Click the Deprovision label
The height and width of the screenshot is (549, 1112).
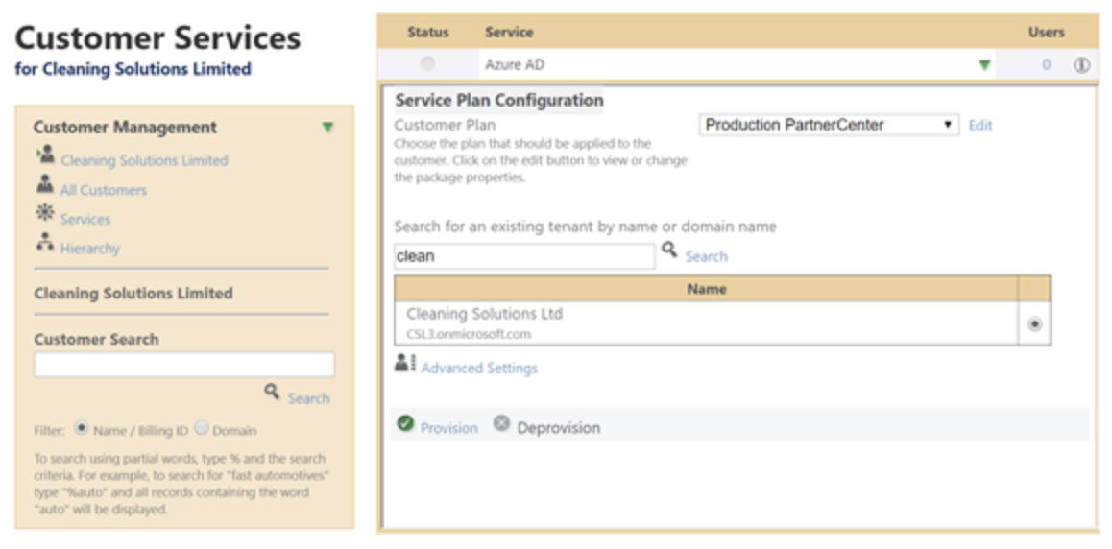[x=559, y=429]
